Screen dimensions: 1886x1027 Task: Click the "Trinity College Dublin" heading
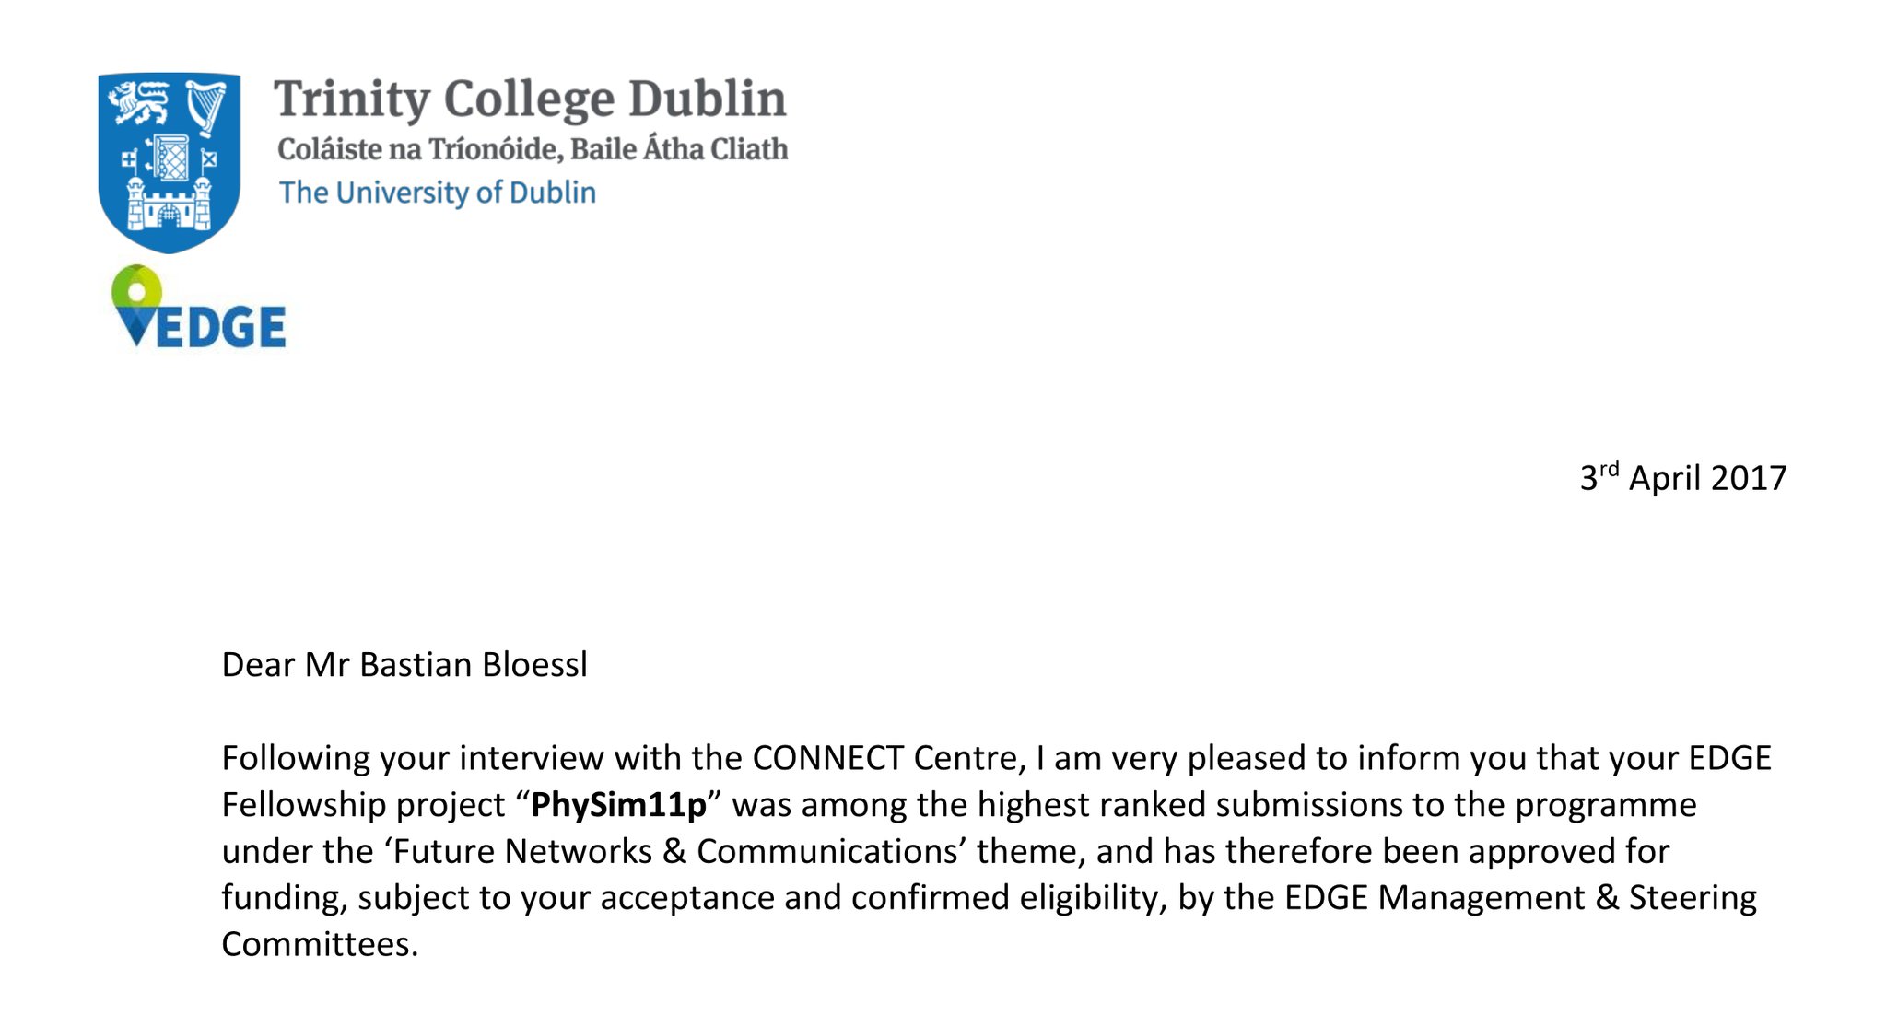[x=530, y=99]
